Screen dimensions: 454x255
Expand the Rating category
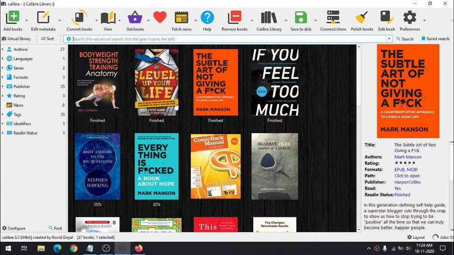pos(3,96)
